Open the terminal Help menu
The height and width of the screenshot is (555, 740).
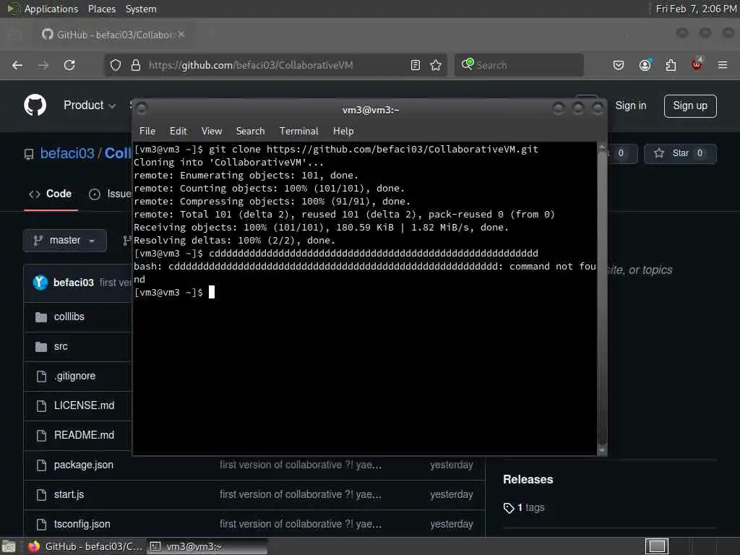point(343,132)
